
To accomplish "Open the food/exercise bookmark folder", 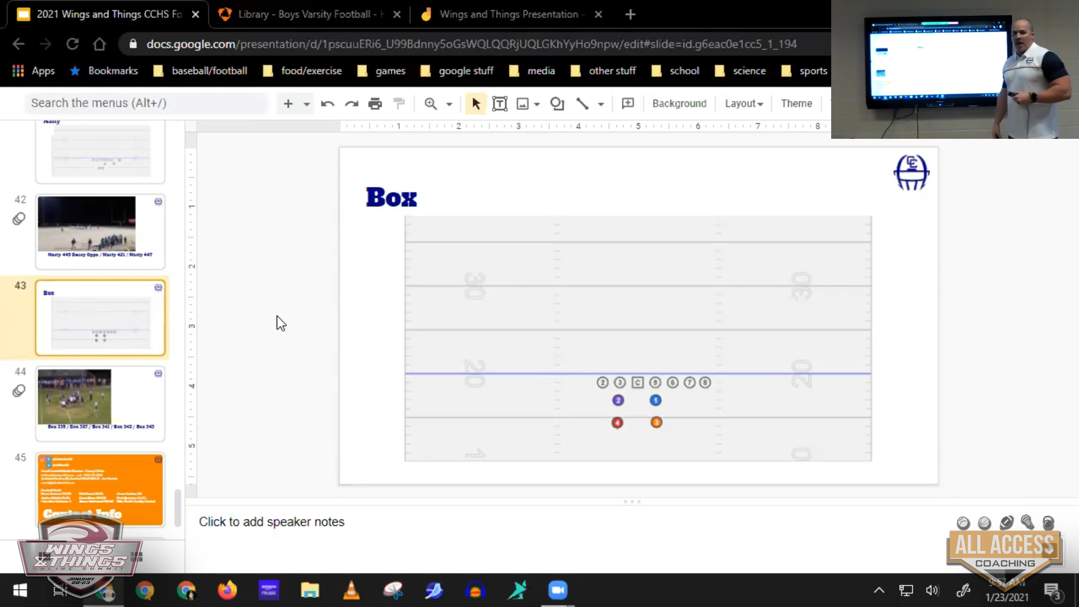I will 302,71.
